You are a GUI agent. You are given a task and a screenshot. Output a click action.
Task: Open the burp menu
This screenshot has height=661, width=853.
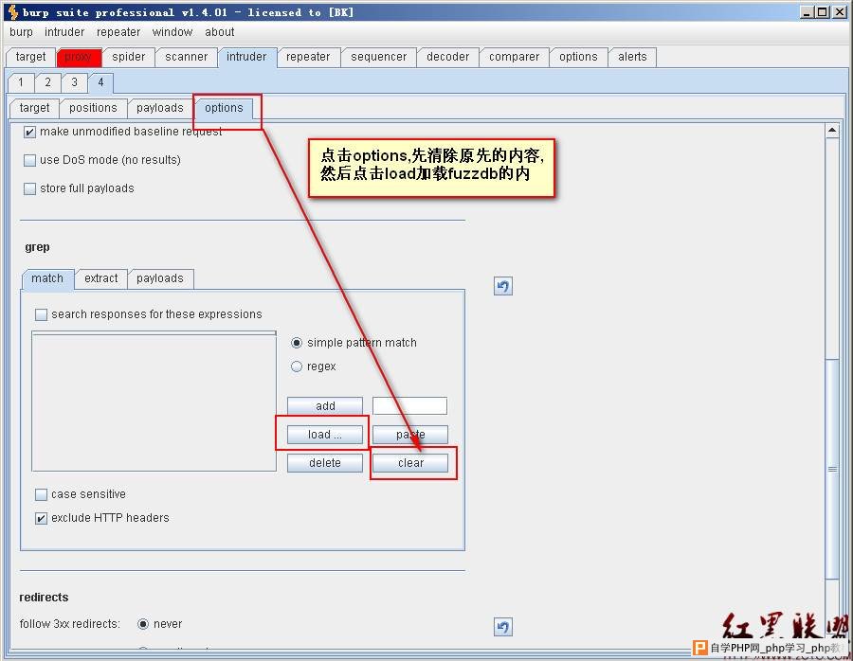(21, 32)
